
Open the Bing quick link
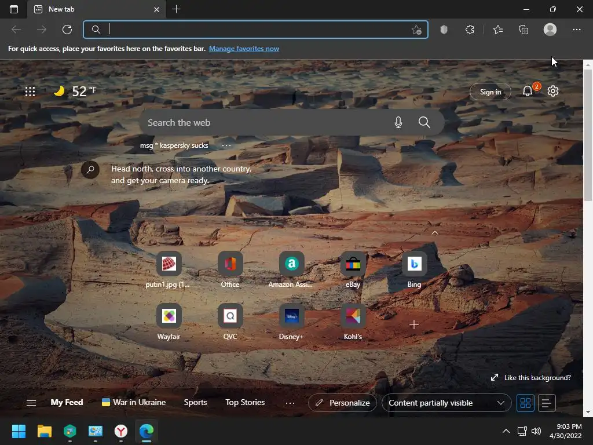coord(414,269)
